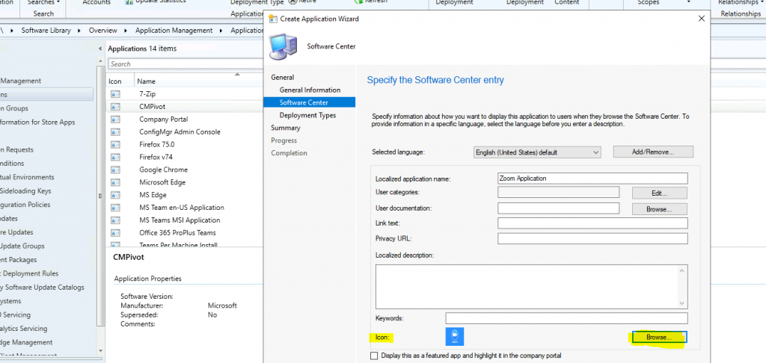Select Firefox 75.0 in applications list
766x363 pixels.
pos(156,144)
